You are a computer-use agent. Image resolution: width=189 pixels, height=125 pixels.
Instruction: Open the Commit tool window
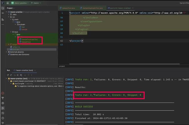[x=3, y=13]
